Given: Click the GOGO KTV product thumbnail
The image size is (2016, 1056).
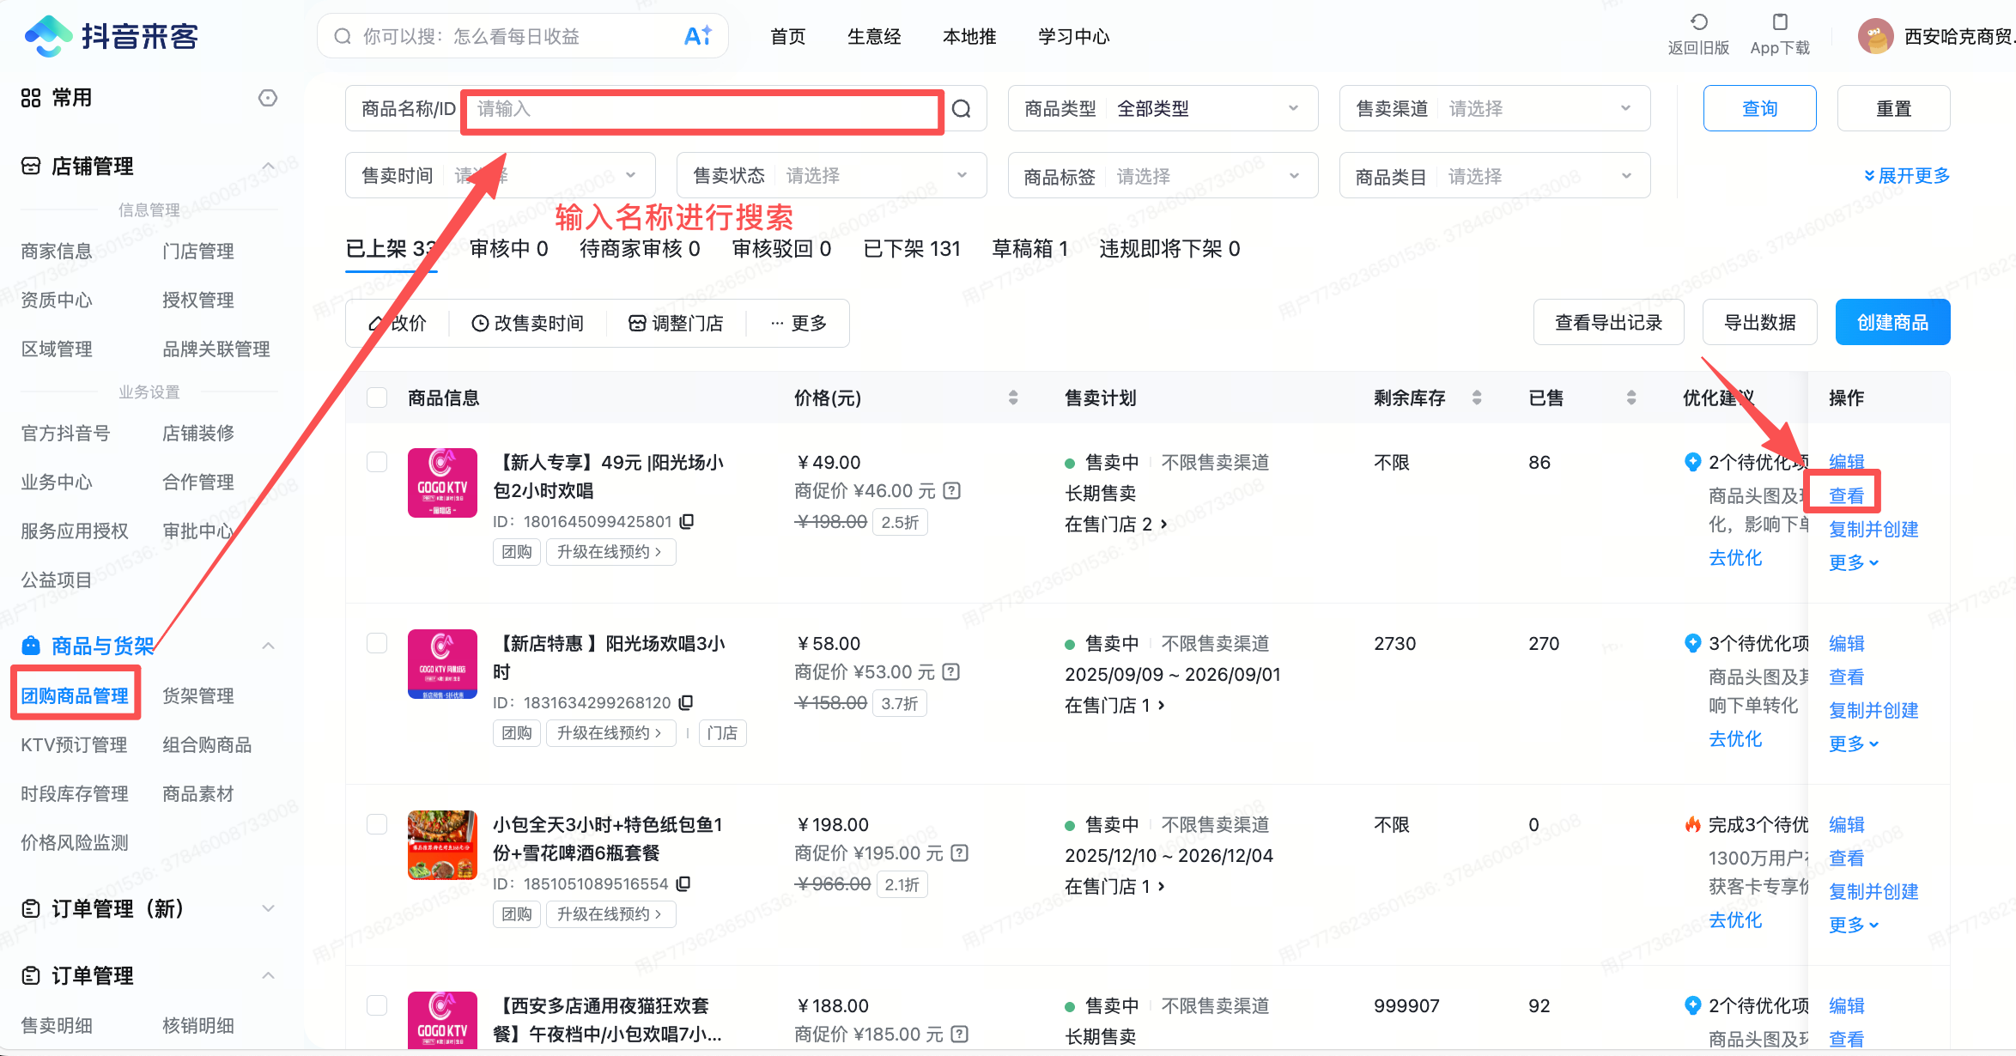Looking at the screenshot, I should pyautogui.click(x=442, y=482).
